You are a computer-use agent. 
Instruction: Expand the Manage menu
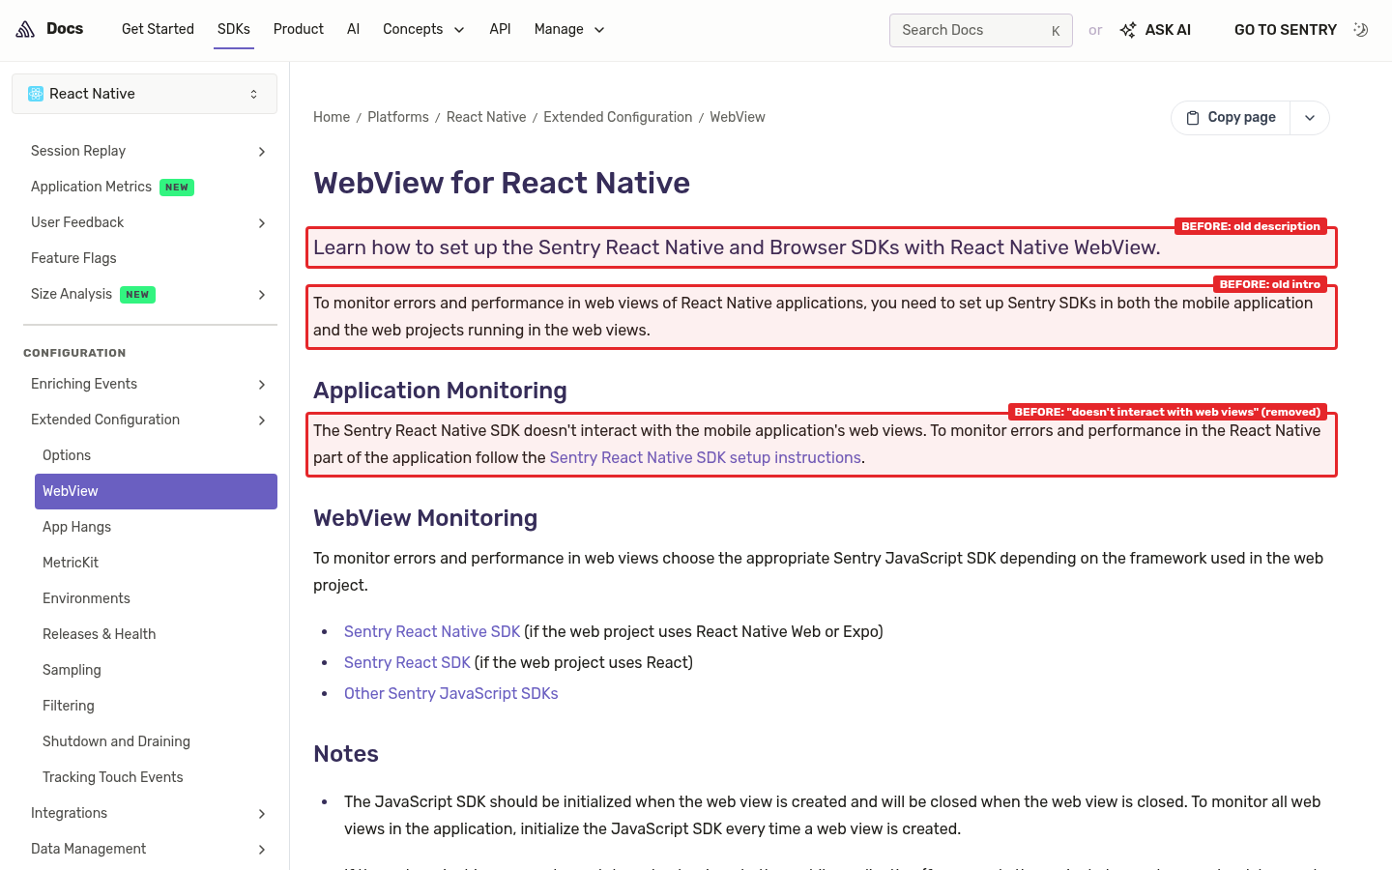(569, 29)
